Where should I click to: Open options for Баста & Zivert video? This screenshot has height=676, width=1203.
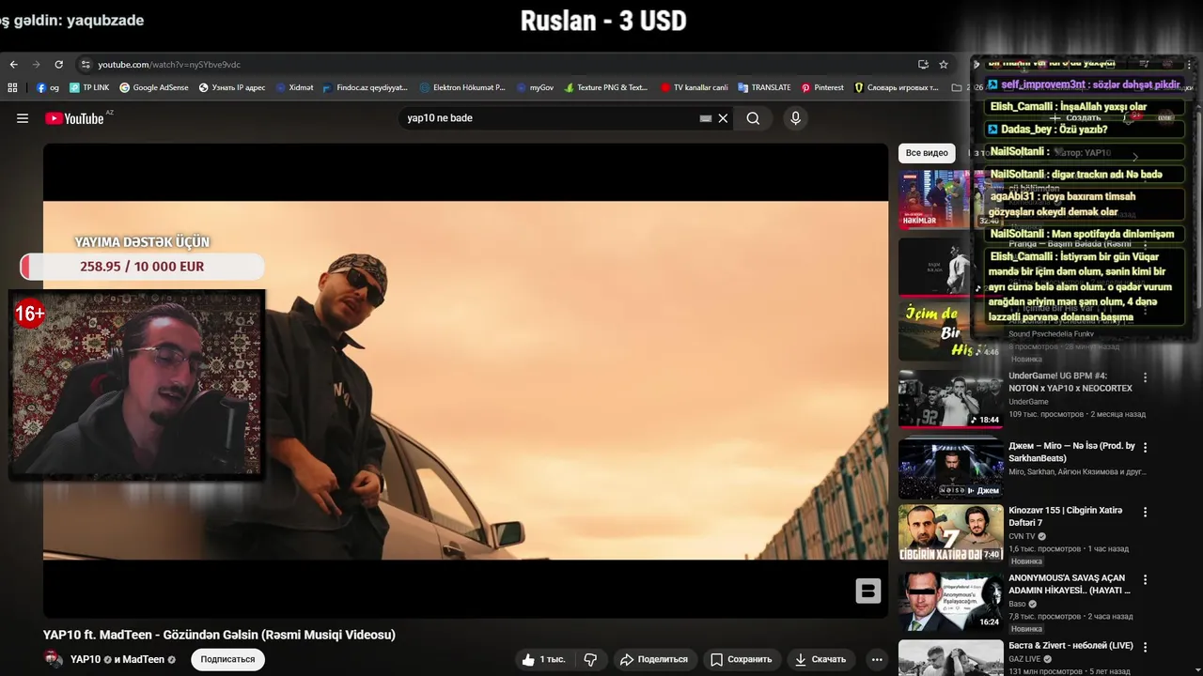click(1145, 647)
